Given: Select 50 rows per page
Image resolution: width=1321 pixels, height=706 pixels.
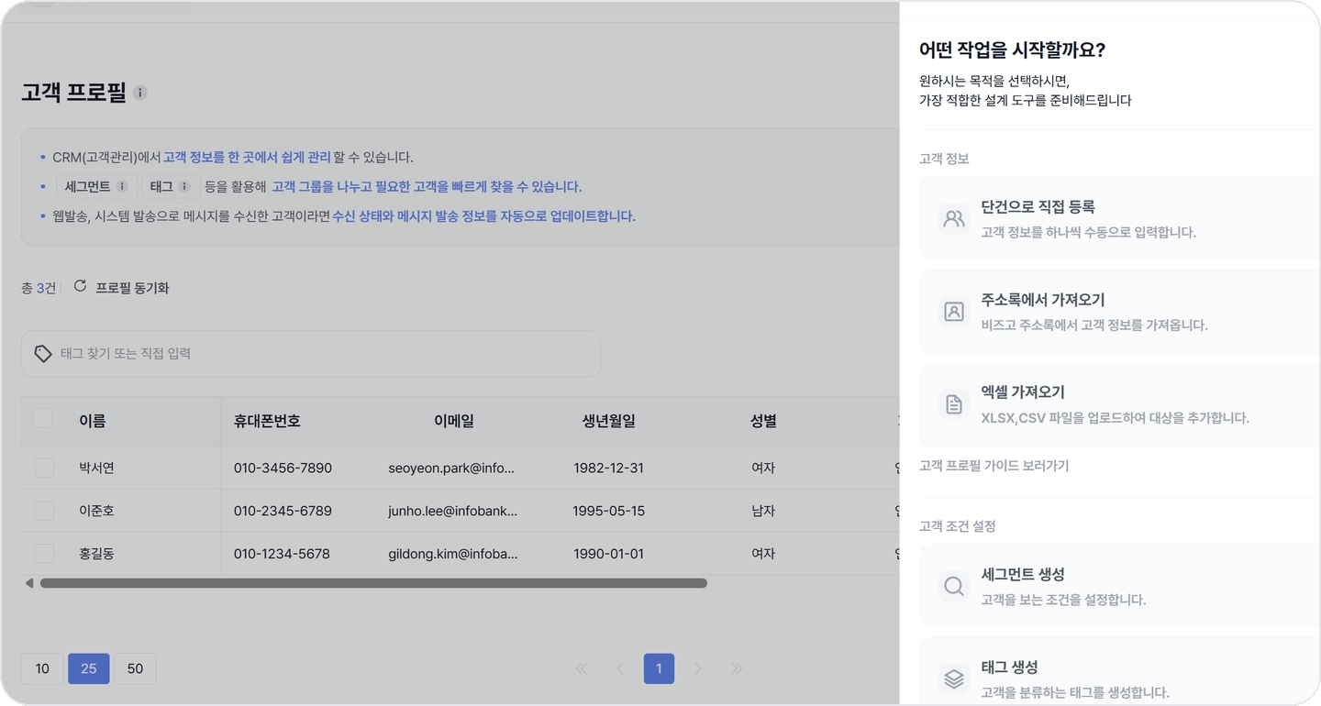Looking at the screenshot, I should coord(135,668).
